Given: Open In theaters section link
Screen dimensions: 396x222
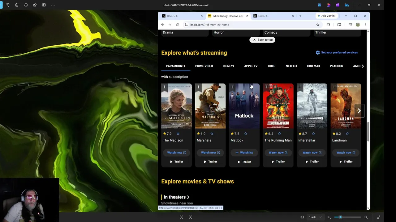Looking at the screenshot, I should pos(177,197).
